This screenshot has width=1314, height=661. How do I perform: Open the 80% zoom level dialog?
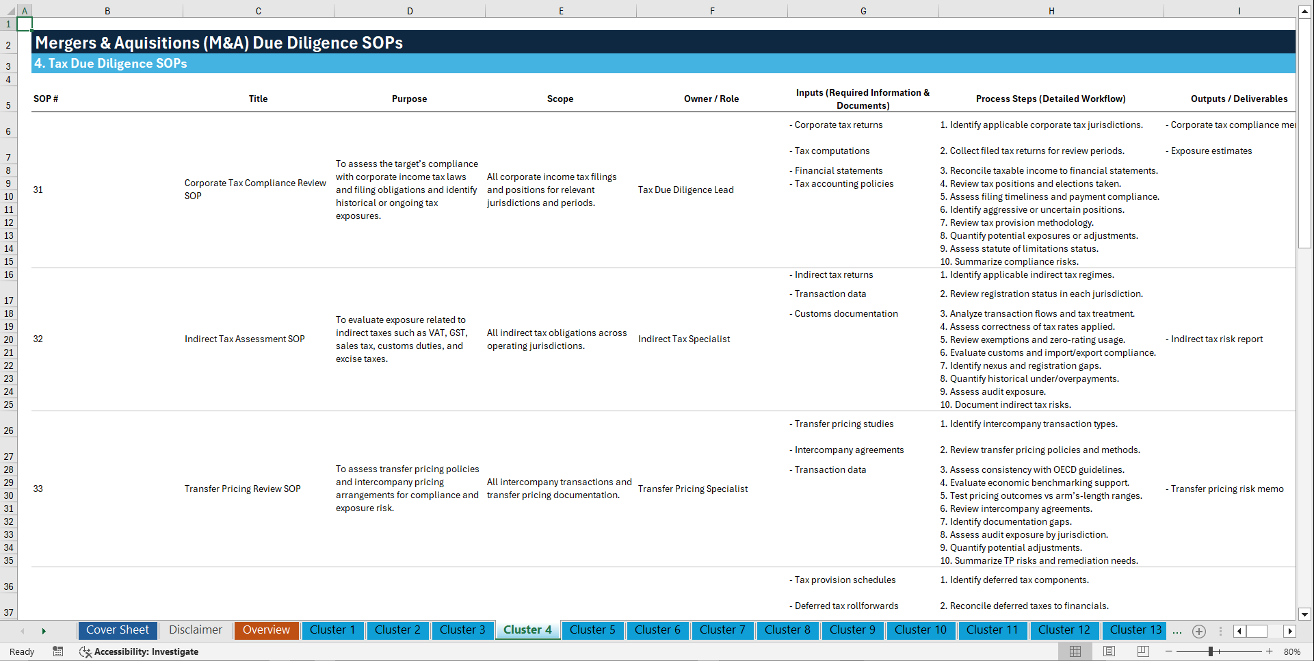point(1293,651)
